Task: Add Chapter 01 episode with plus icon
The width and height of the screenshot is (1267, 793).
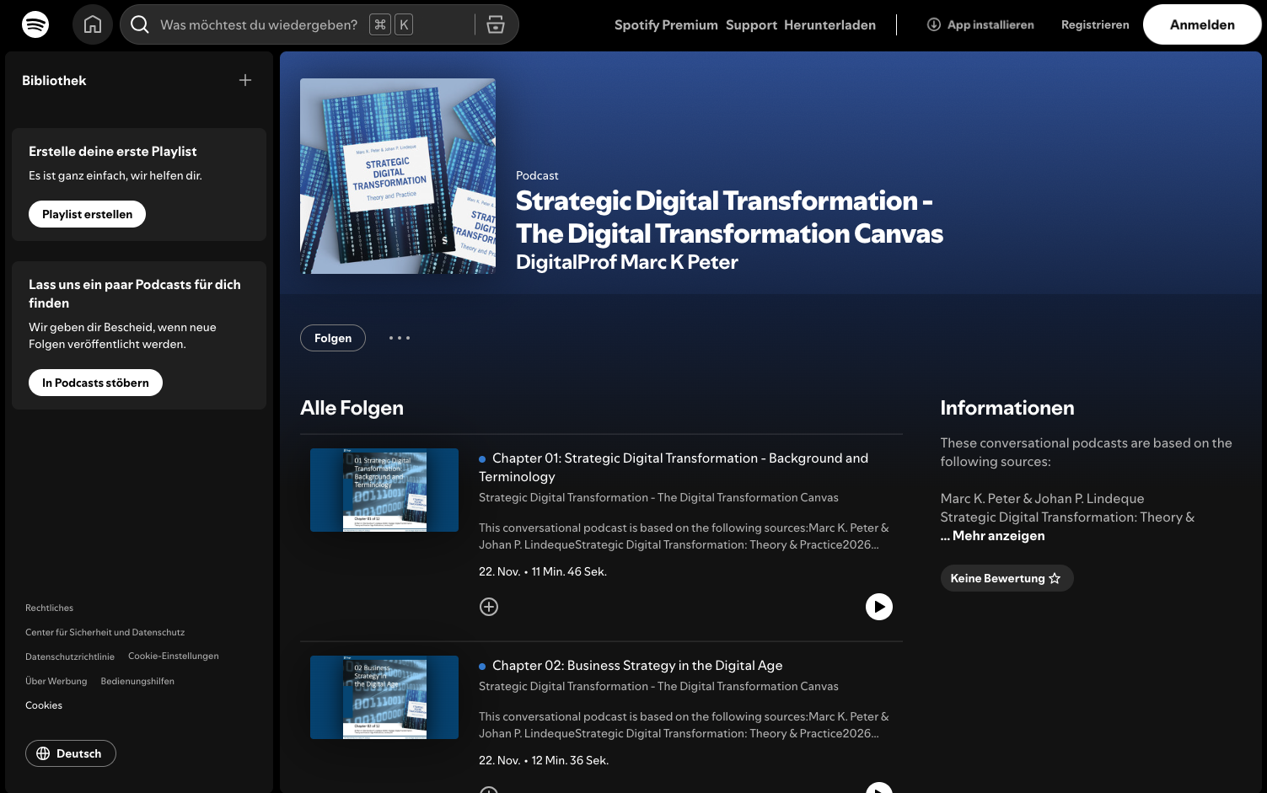Action: (x=489, y=607)
